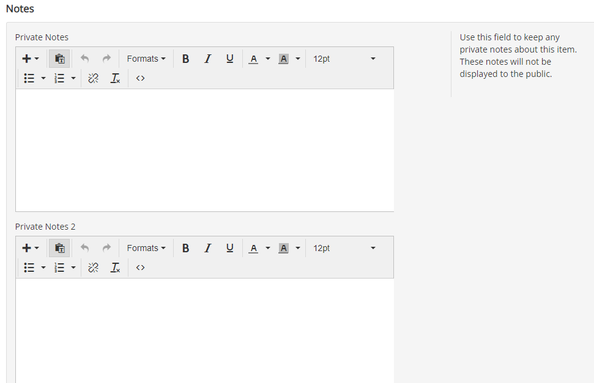
Task: Undo last change in Private Notes editor
Action: tap(84, 59)
